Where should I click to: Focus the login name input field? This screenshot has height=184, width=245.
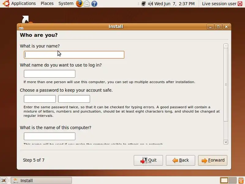(50, 74)
